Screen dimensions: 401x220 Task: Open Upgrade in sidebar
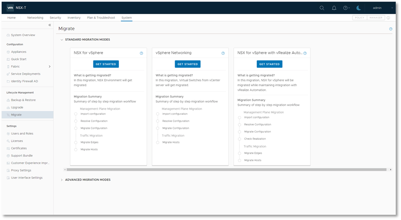coord(17,108)
